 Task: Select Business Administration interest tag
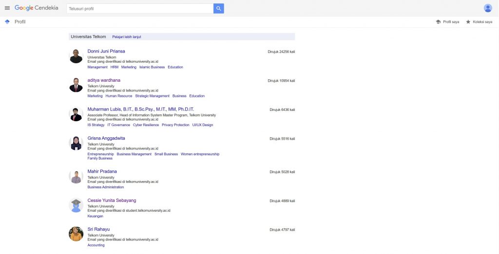[106, 187]
